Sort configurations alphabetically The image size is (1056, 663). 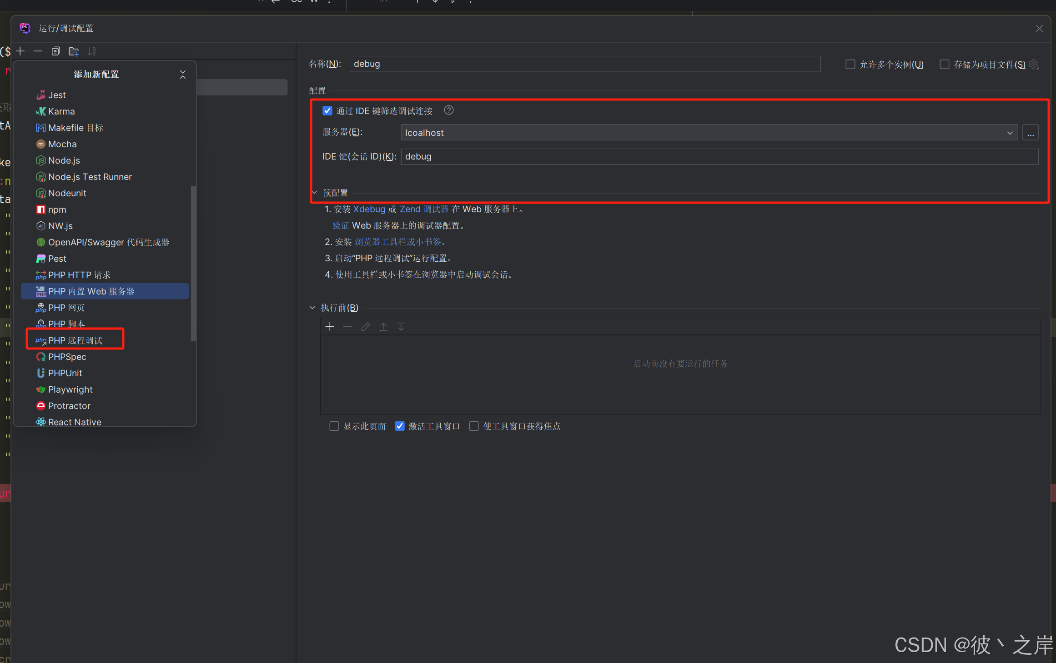click(x=91, y=51)
